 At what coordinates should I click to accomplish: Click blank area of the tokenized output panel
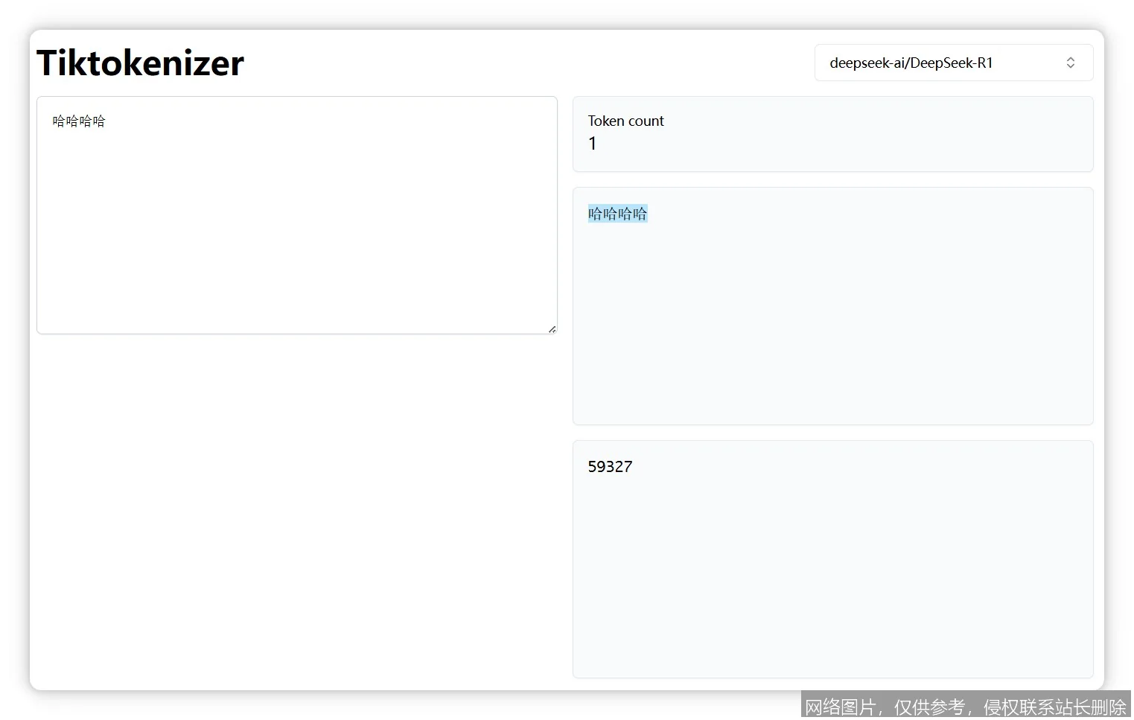tap(832, 328)
